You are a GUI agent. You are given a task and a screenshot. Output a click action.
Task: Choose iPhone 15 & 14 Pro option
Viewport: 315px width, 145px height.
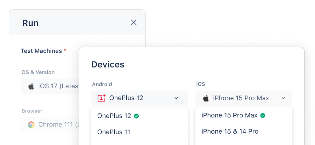(230, 131)
